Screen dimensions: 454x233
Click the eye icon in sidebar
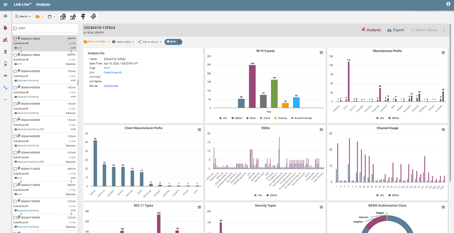pyautogui.click(x=6, y=76)
